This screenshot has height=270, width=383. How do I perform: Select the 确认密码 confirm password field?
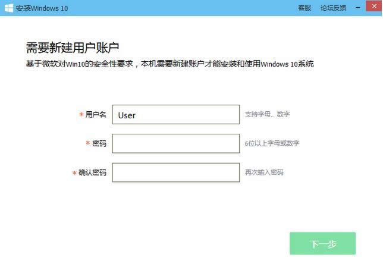[175, 172]
